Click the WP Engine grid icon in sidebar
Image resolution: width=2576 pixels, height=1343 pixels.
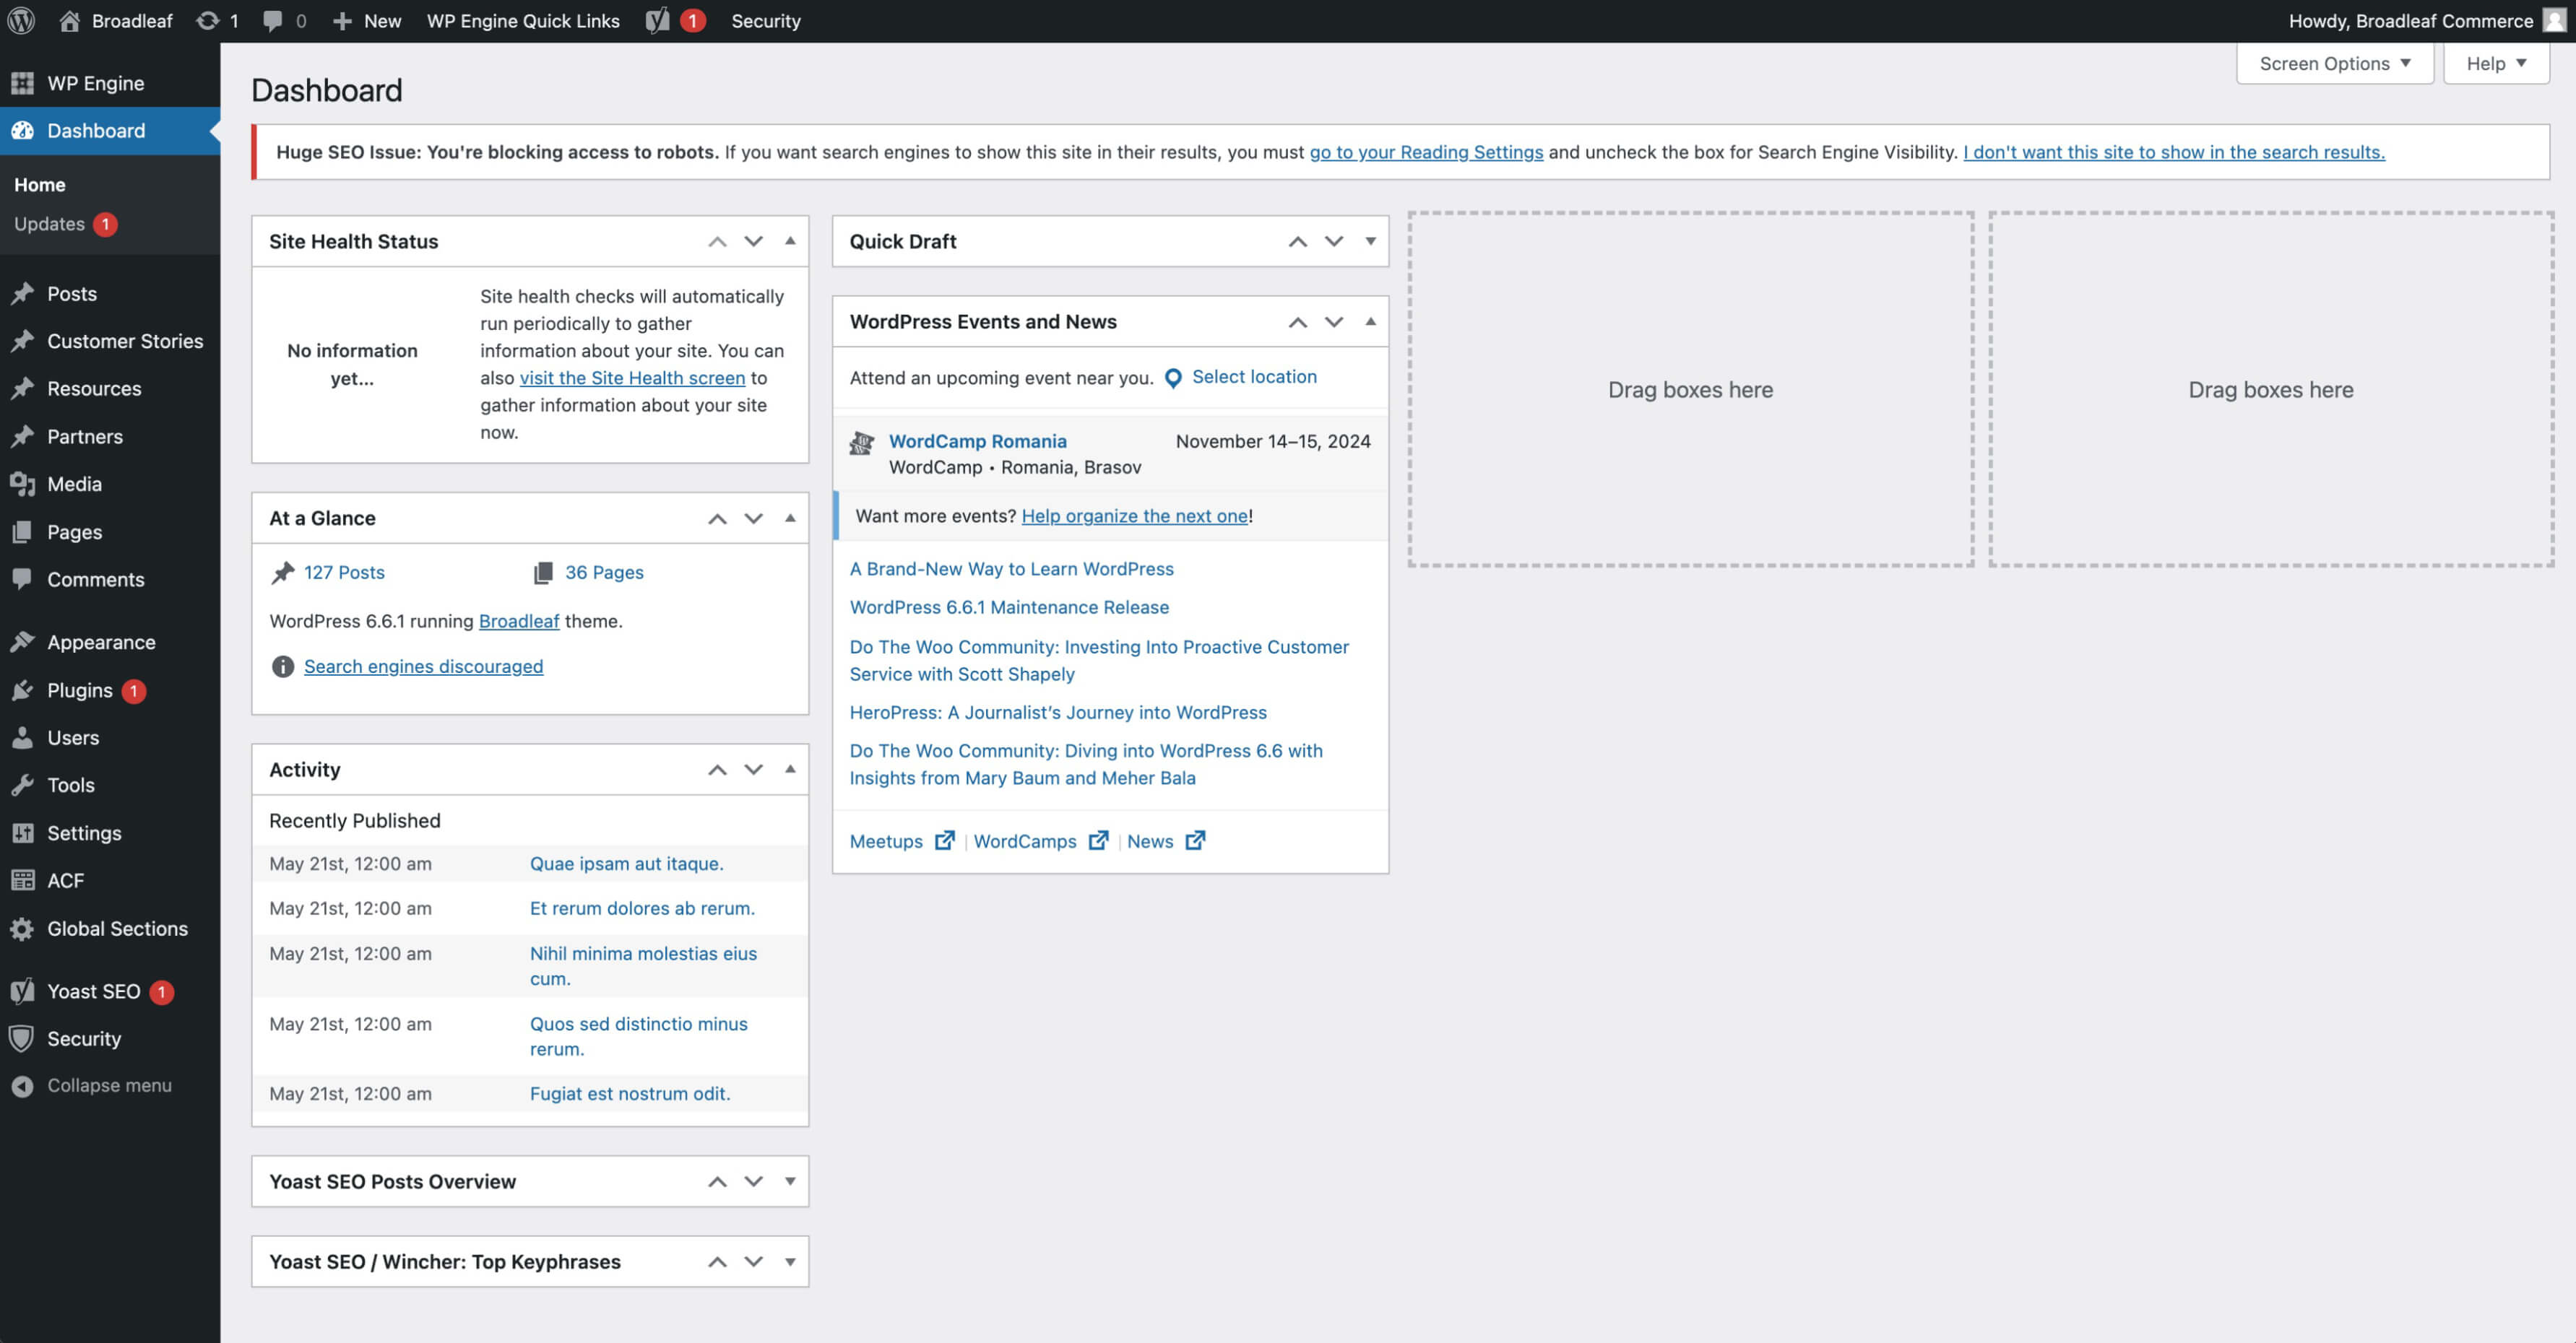22,83
